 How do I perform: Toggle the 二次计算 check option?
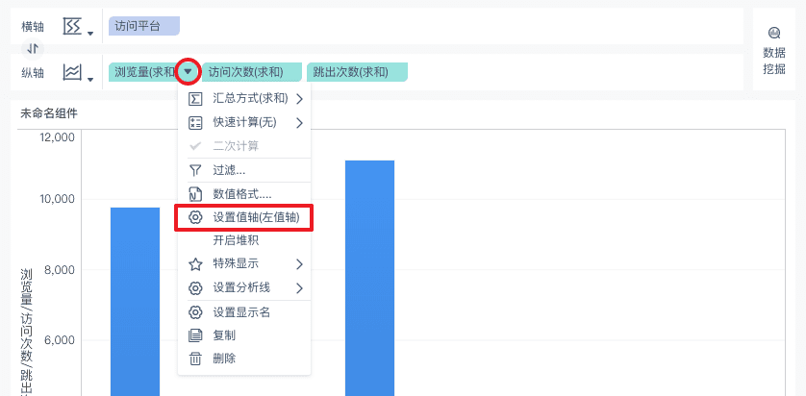[236, 146]
